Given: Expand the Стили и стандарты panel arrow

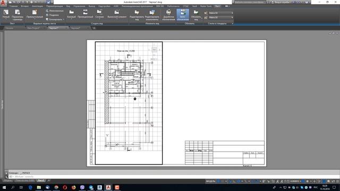Looking at the screenshot, I should pos(233,23).
